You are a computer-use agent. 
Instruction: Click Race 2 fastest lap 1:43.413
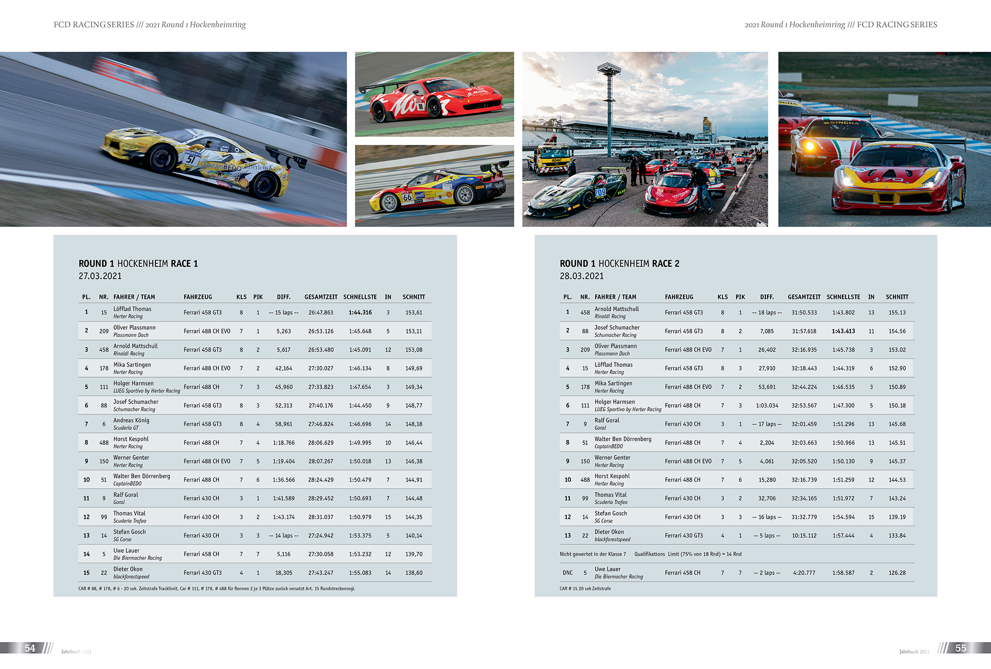tap(843, 331)
